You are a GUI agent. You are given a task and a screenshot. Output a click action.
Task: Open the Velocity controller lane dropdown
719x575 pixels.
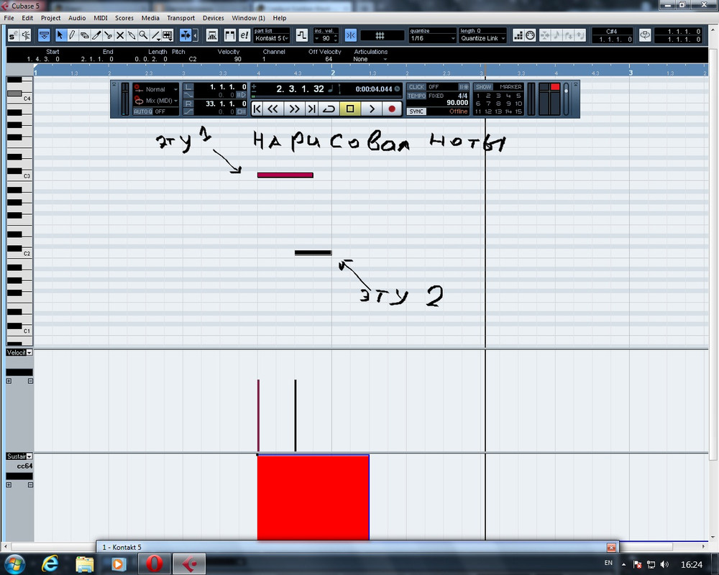(29, 352)
